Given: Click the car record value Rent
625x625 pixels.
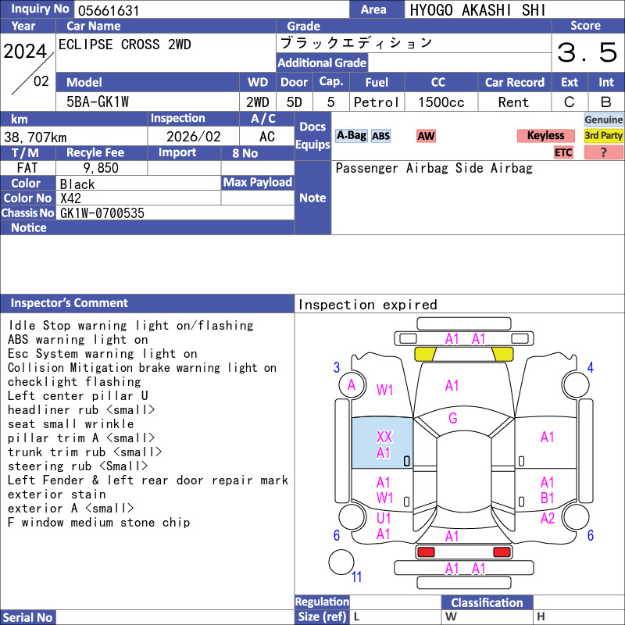Looking at the screenshot, I should pos(513,102).
